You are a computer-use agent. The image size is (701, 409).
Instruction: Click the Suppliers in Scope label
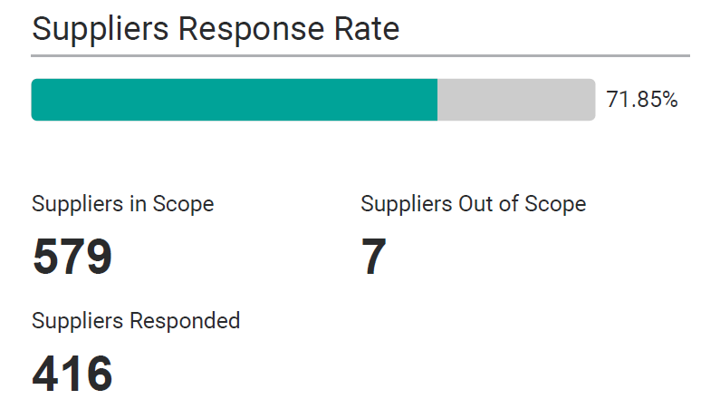[x=123, y=205]
